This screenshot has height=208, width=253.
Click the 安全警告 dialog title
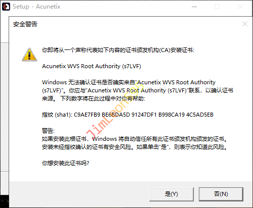(x=25, y=24)
